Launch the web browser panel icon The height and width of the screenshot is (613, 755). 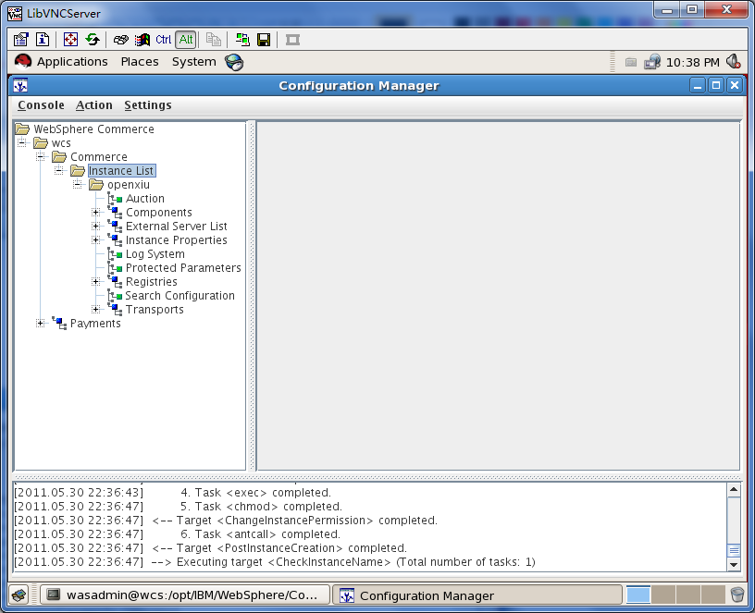[234, 62]
